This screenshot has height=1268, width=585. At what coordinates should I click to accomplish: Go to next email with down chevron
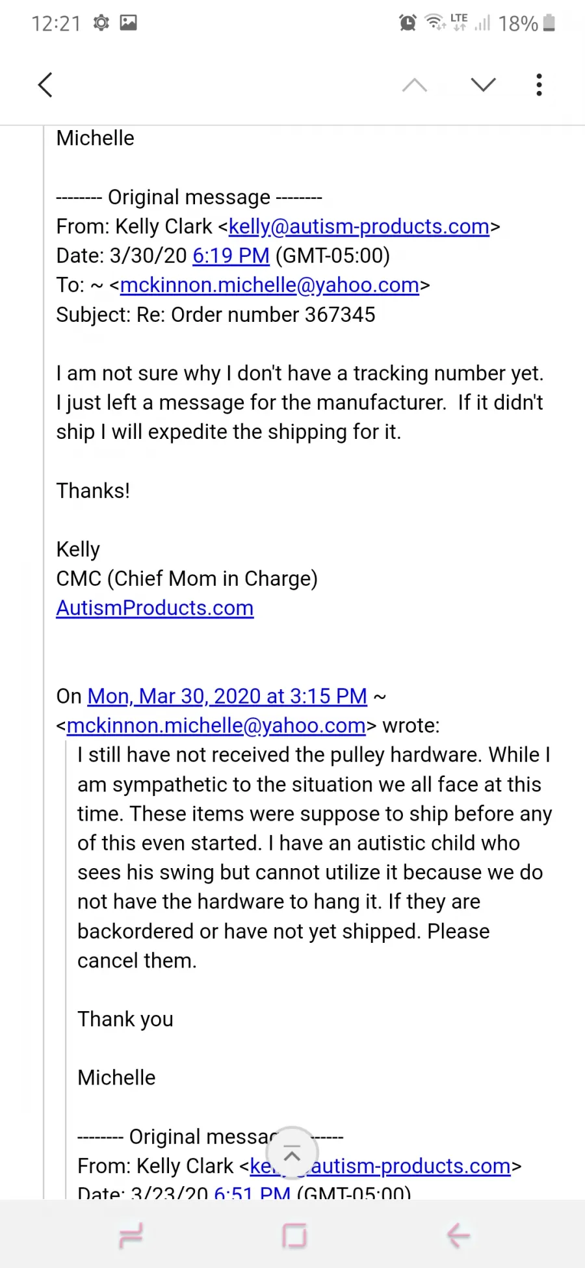click(x=483, y=85)
